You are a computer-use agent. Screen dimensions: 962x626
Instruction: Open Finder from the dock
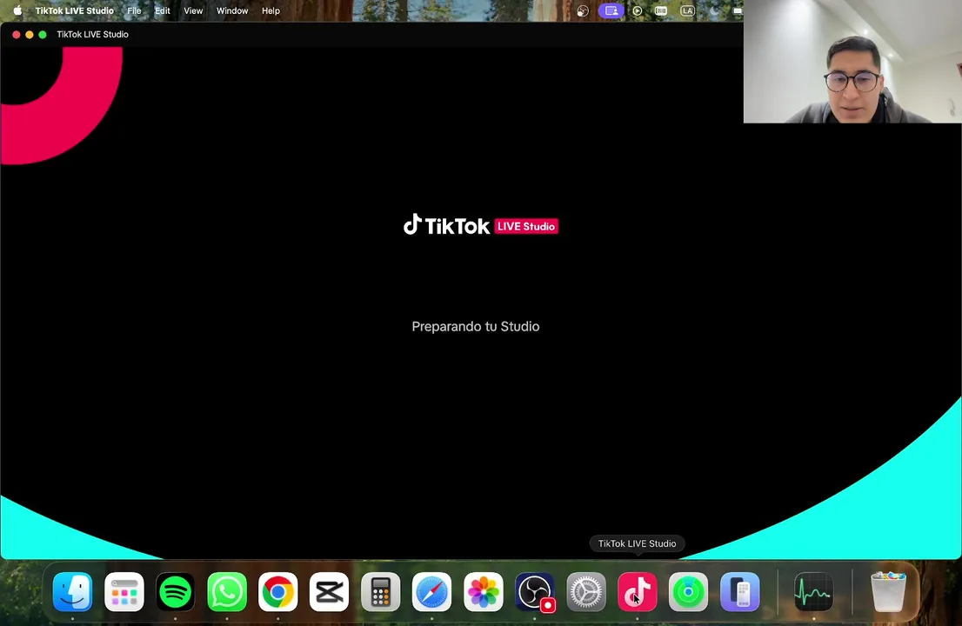(72, 592)
